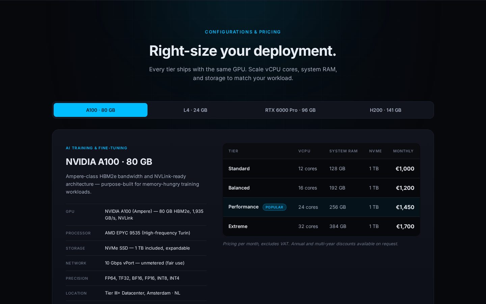Click the PRECISION spec label
Viewport: 486px width, 304px height.
(x=77, y=278)
